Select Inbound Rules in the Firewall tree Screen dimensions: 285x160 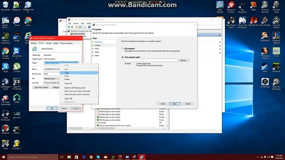(x=79, y=34)
